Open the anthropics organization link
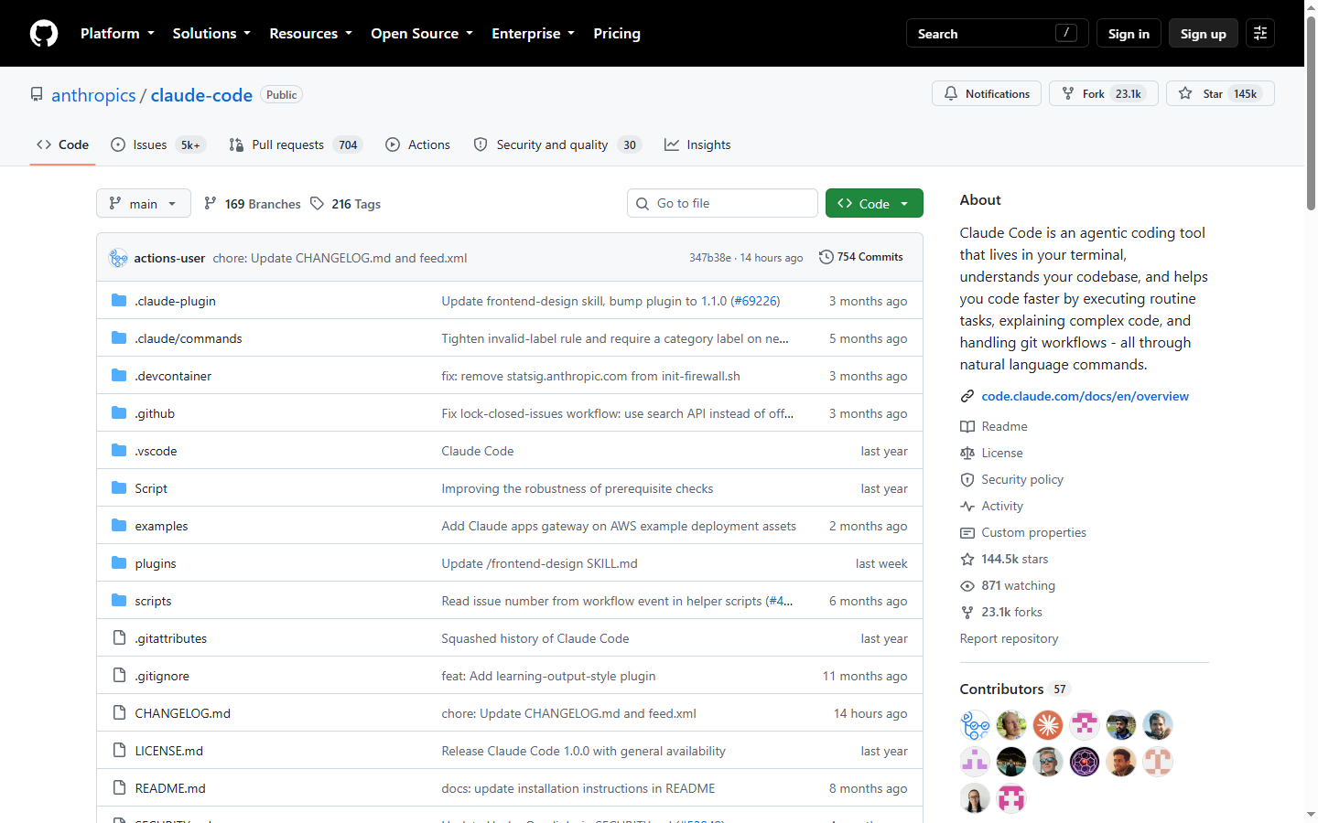This screenshot has height=823, width=1318. pos(93,95)
